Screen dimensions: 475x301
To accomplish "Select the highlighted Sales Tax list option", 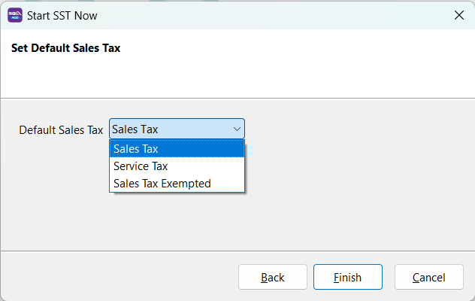I will [177, 149].
